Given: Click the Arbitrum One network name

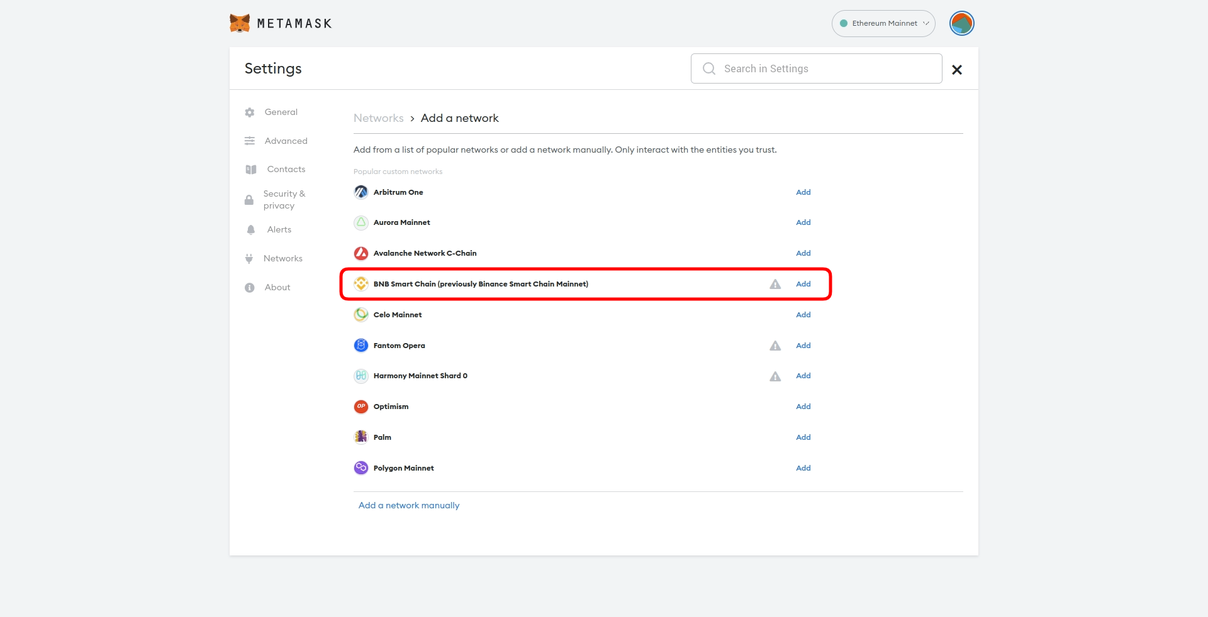Looking at the screenshot, I should point(398,192).
